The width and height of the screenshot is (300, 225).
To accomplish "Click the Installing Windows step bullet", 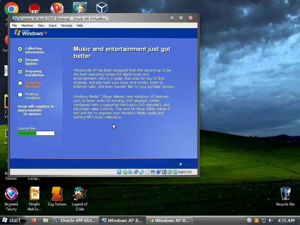I will click(x=20, y=83).
